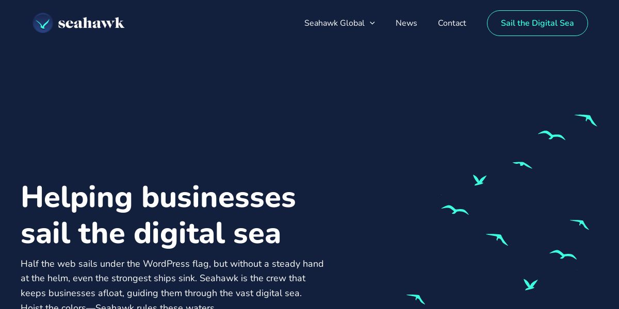Click the topmost bird in the flock
Viewport: 619px width, 309px height.
tap(586, 120)
